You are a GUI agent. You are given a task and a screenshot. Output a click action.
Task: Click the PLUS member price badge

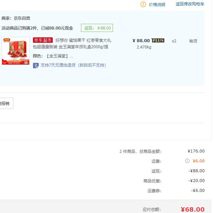point(158,40)
